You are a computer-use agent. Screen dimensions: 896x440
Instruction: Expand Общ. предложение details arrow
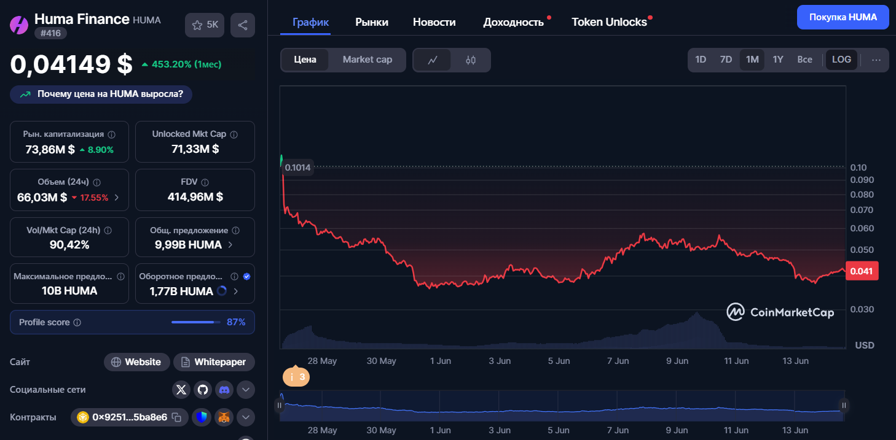[230, 245]
